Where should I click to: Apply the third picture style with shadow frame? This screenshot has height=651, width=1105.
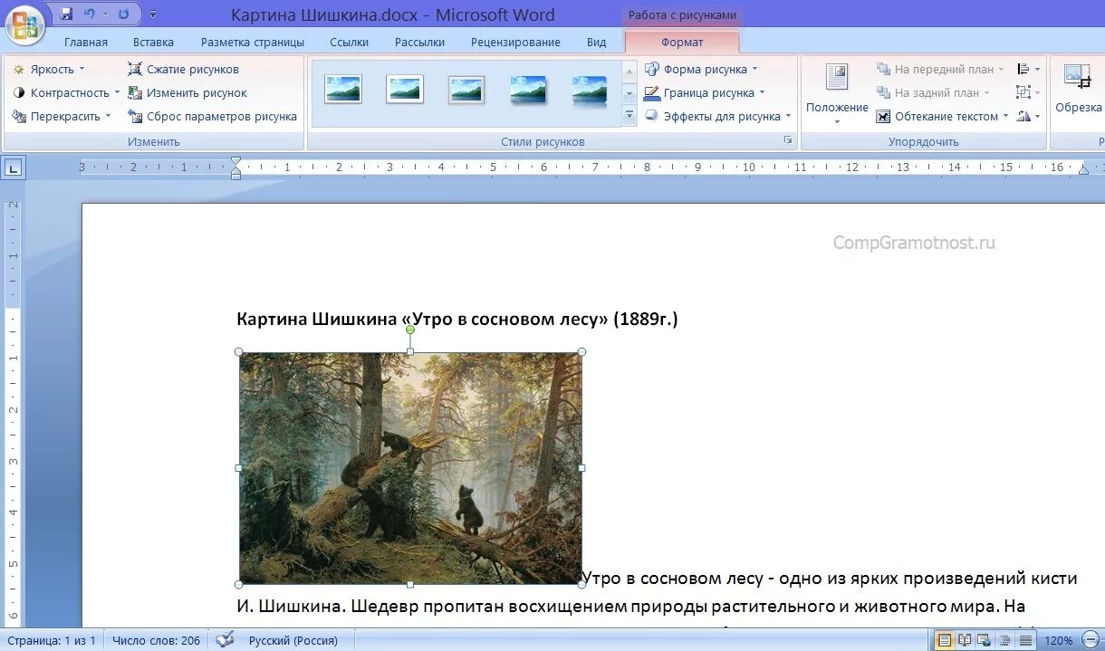coord(466,89)
